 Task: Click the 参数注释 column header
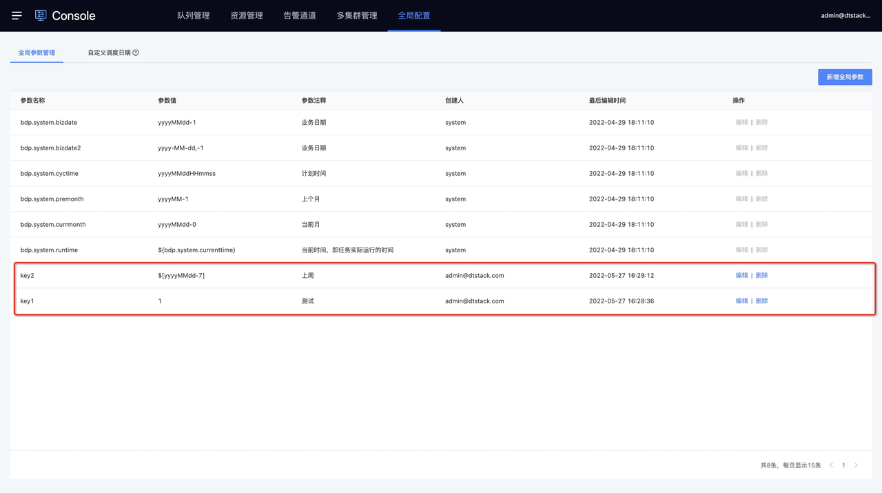pos(314,101)
